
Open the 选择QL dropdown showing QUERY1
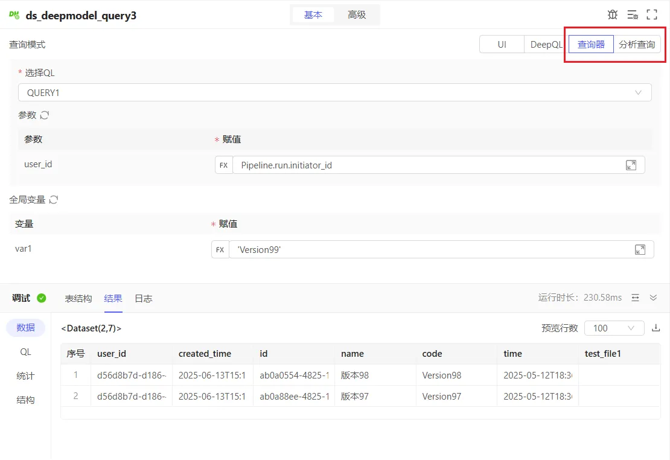tap(334, 92)
